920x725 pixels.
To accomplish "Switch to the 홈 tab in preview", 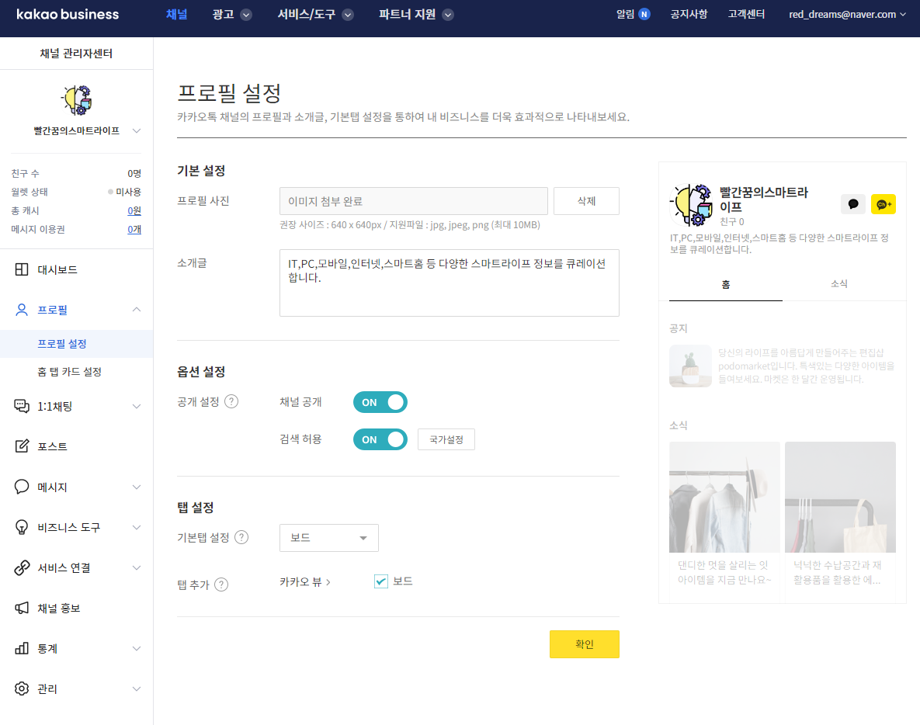I will (x=726, y=284).
